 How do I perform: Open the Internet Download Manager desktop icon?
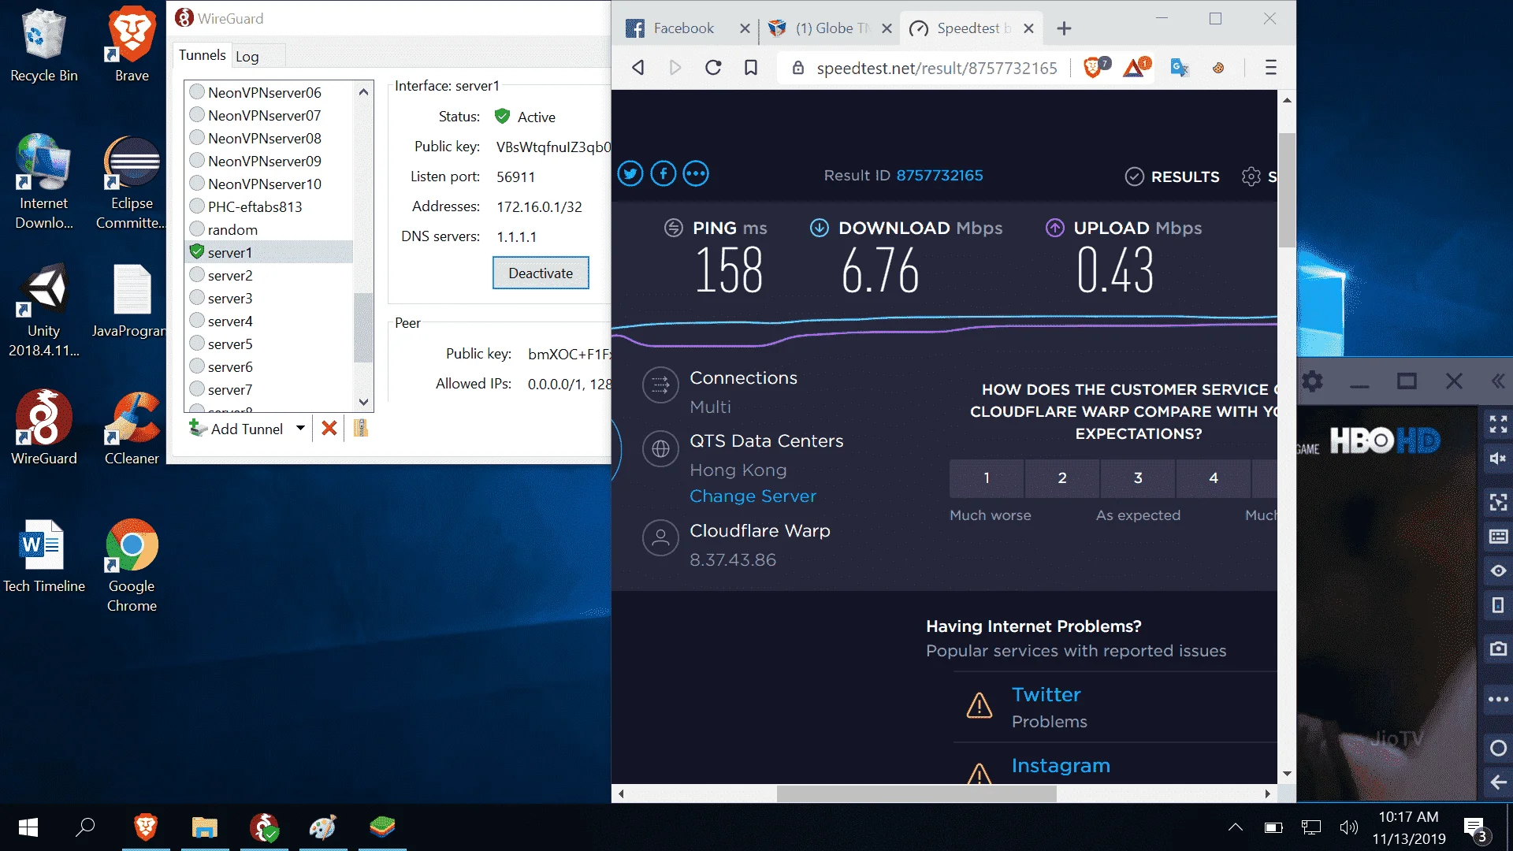click(44, 181)
